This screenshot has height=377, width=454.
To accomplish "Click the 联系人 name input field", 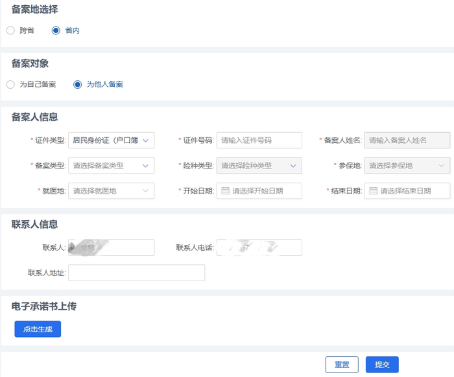I will [x=111, y=247].
